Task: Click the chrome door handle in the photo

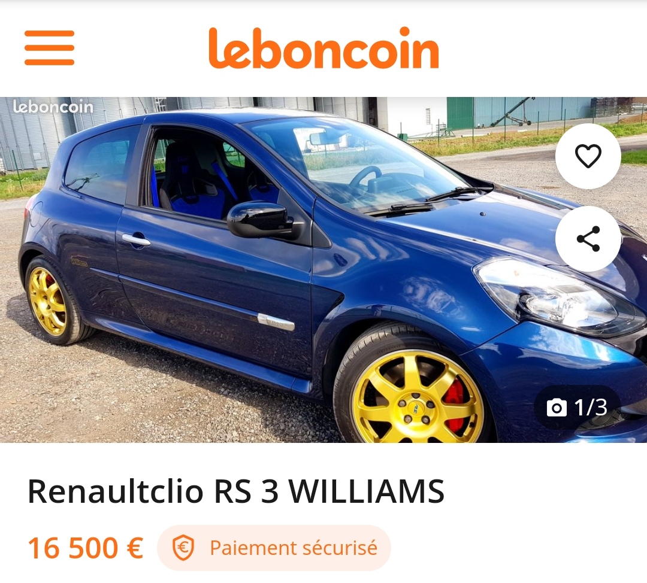Action: tap(136, 239)
